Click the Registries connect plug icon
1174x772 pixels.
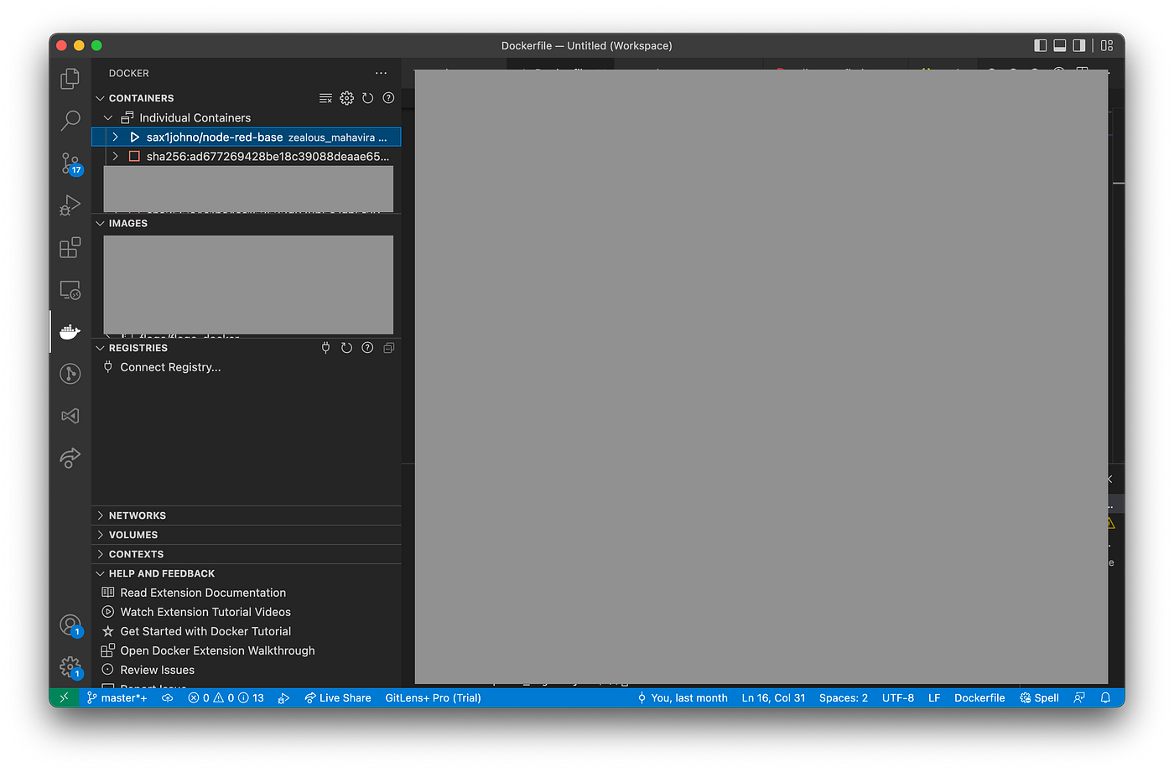[325, 348]
